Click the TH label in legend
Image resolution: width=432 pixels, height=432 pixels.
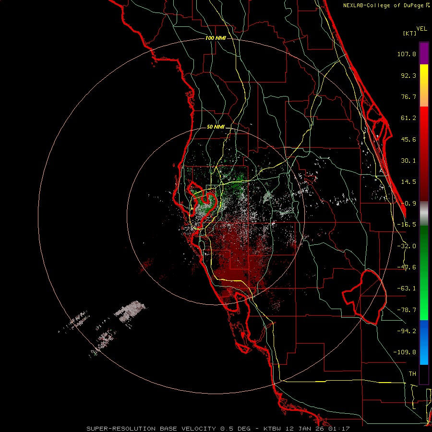pyautogui.click(x=412, y=373)
